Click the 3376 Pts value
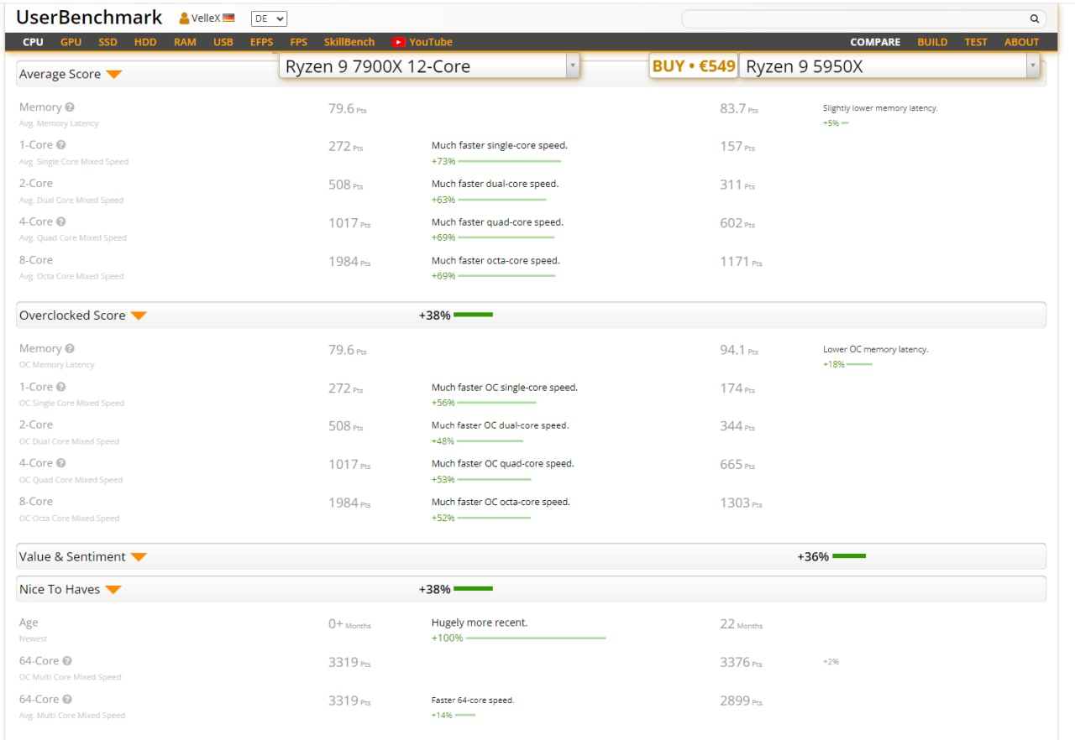The image size is (1075, 740). click(741, 663)
